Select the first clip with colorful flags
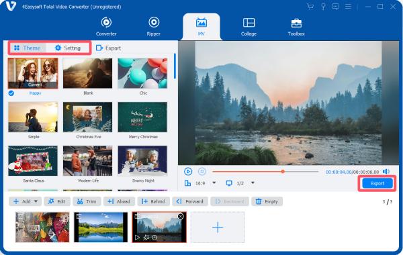The image size is (403, 255). [42, 227]
